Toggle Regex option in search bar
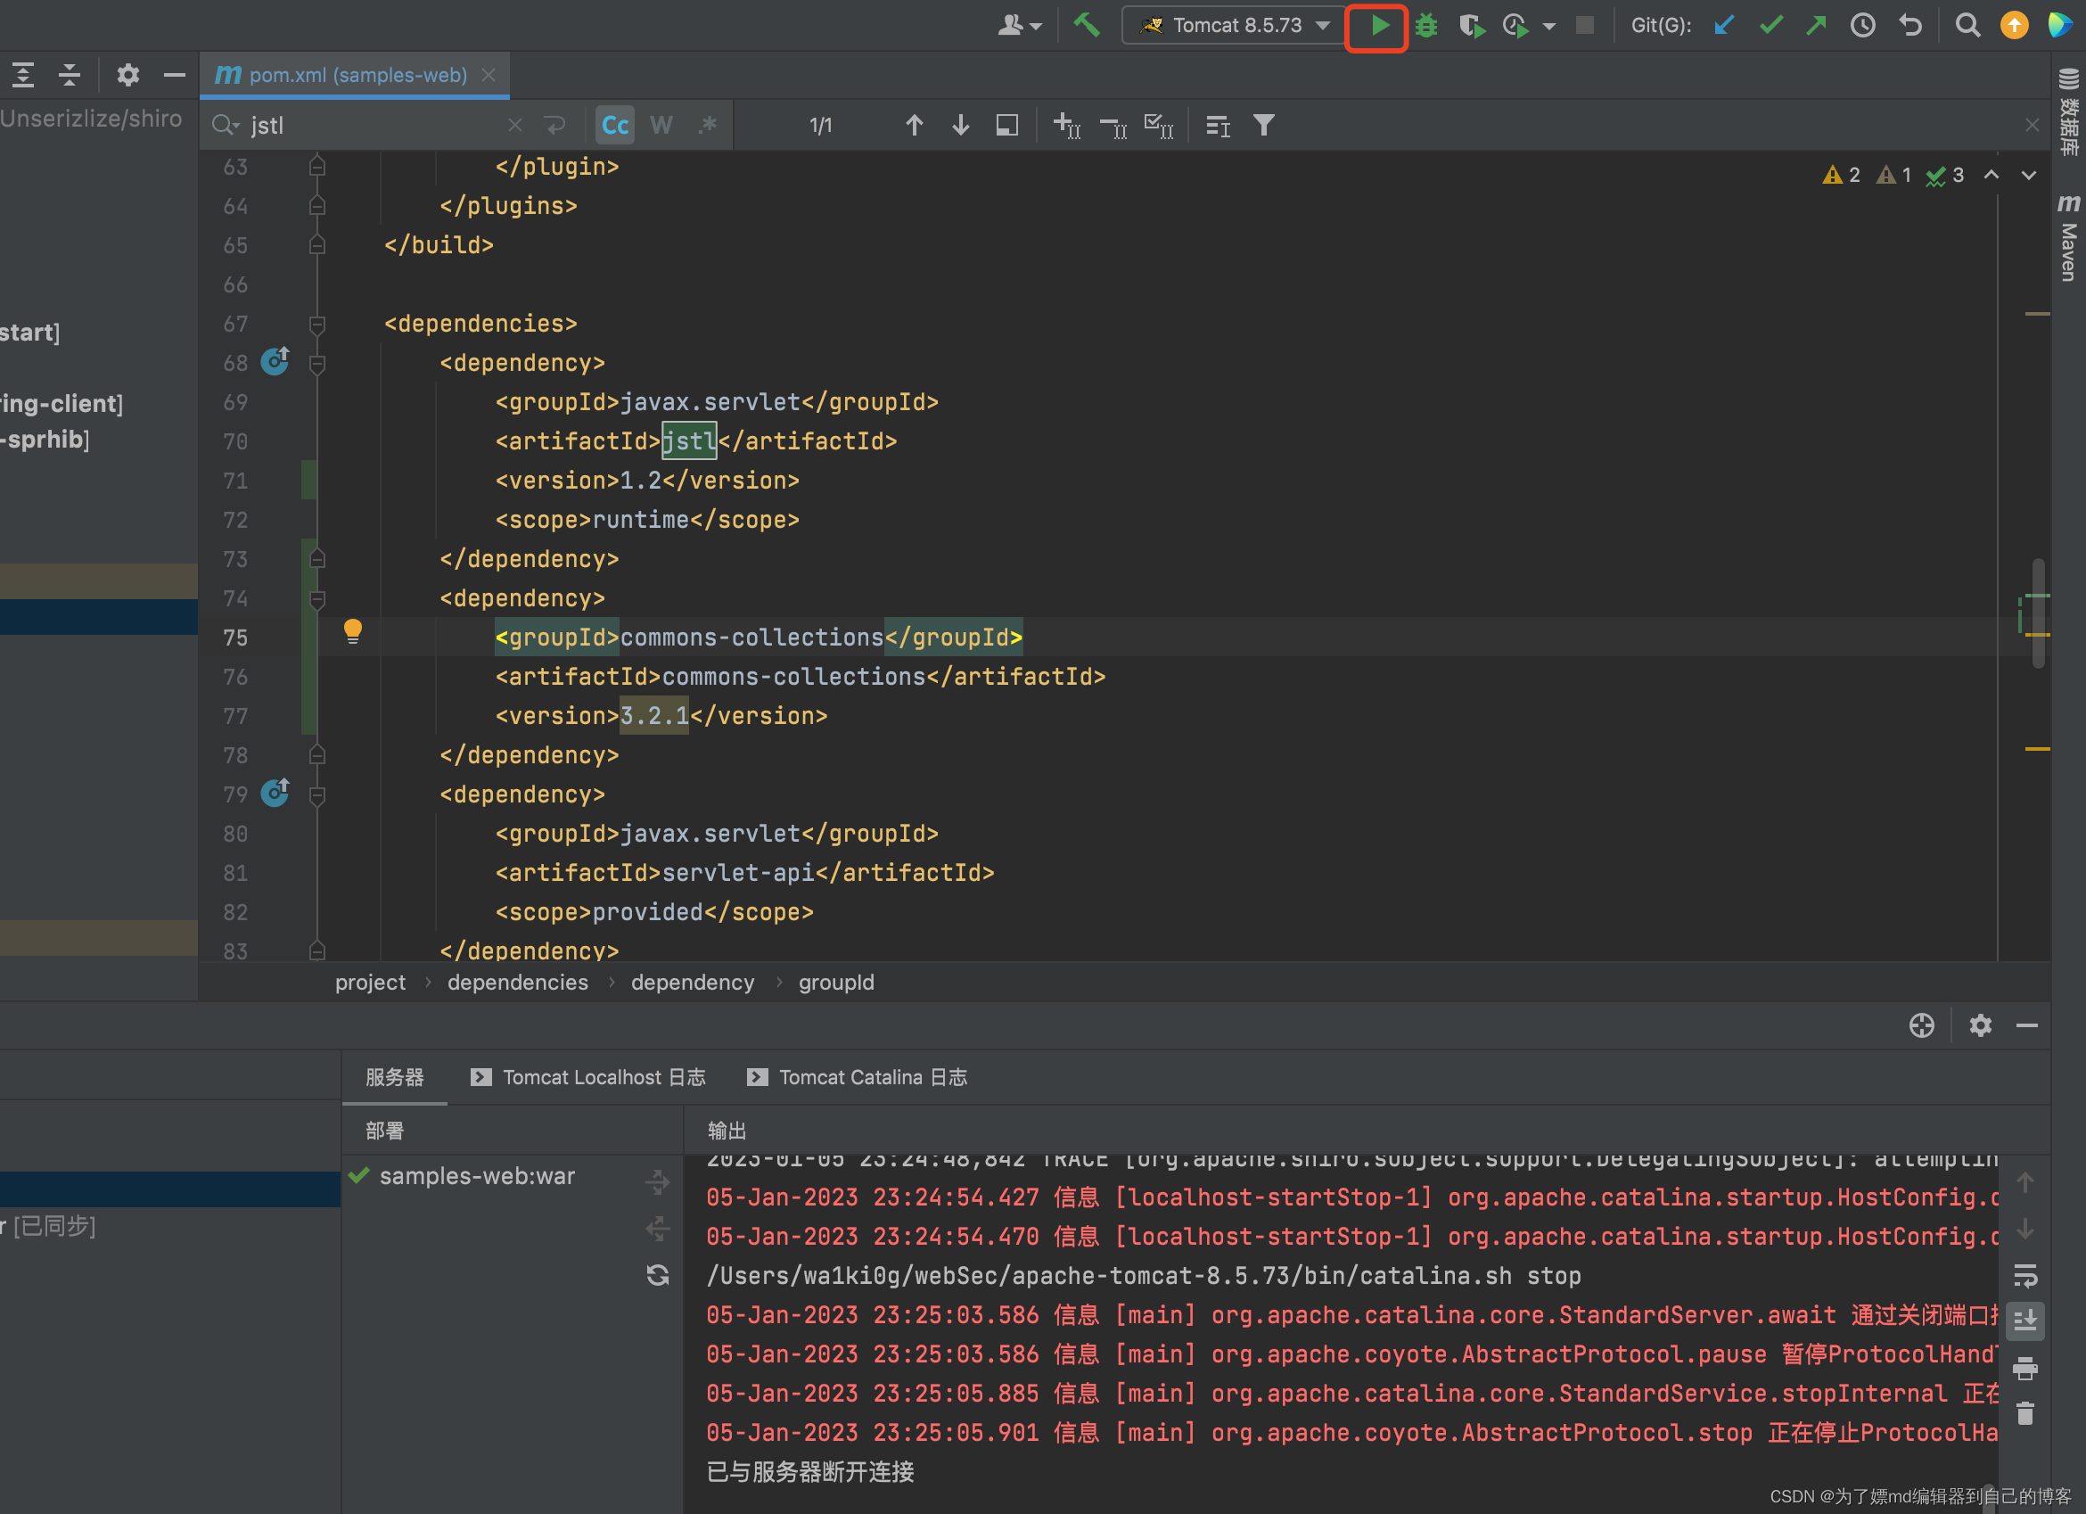Viewport: 2086px width, 1514px height. (707, 125)
